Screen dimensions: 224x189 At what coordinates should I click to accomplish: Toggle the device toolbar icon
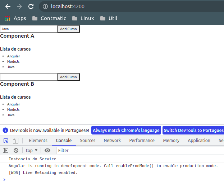(x=15, y=141)
